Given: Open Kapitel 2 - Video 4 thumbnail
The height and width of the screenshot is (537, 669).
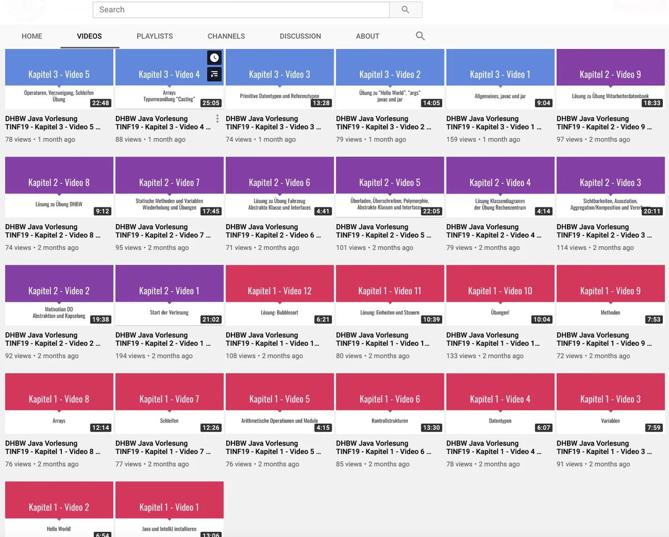Looking at the screenshot, I should tap(501, 187).
